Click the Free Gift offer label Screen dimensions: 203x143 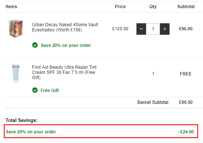tap(50, 90)
